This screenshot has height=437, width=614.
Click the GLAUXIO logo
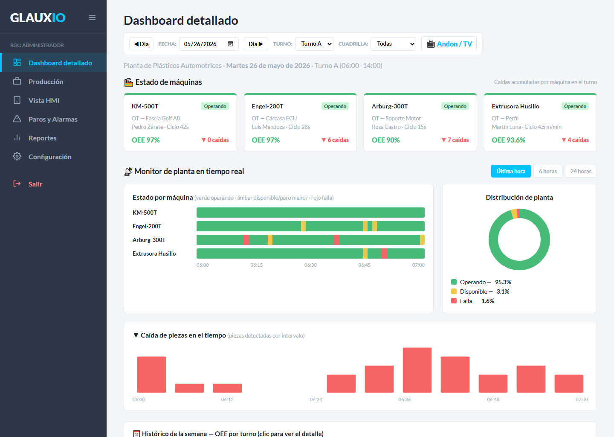(38, 17)
